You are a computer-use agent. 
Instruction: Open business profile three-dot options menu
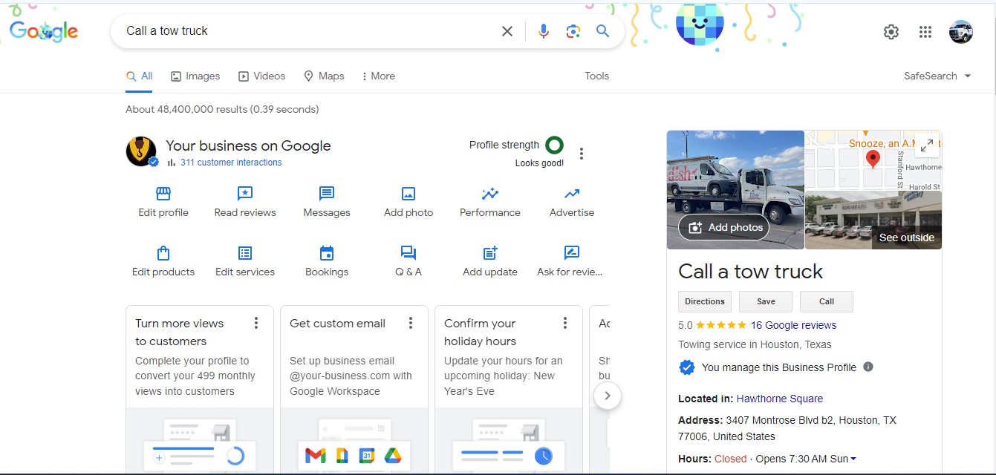coord(582,154)
